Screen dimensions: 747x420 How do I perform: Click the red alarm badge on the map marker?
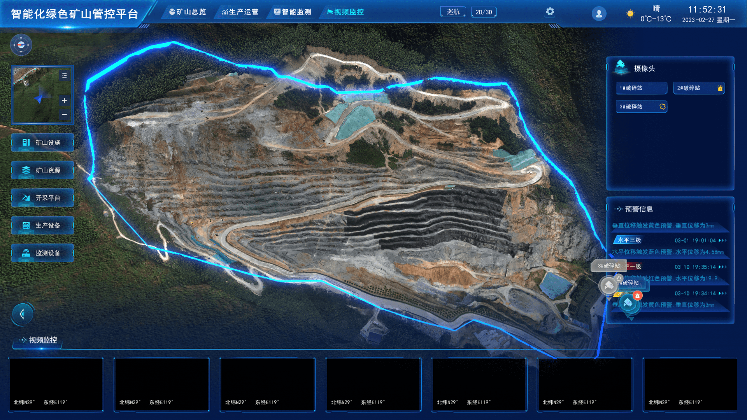coord(637,296)
